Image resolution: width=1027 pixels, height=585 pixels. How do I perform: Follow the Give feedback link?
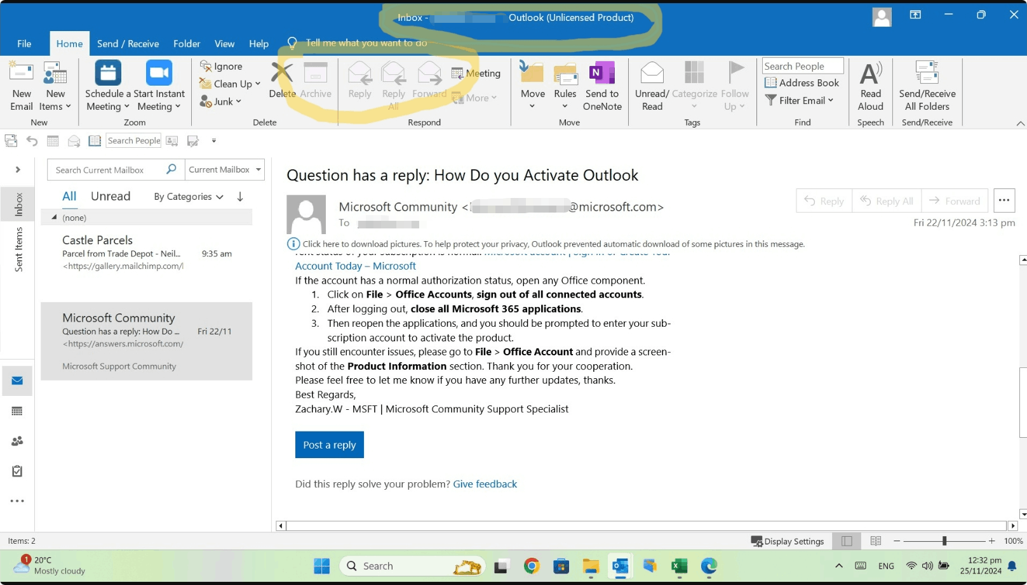[x=485, y=483]
